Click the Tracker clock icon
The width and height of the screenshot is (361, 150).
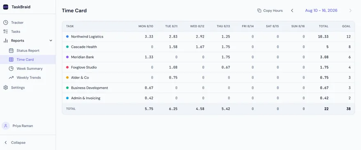[x=6, y=22]
